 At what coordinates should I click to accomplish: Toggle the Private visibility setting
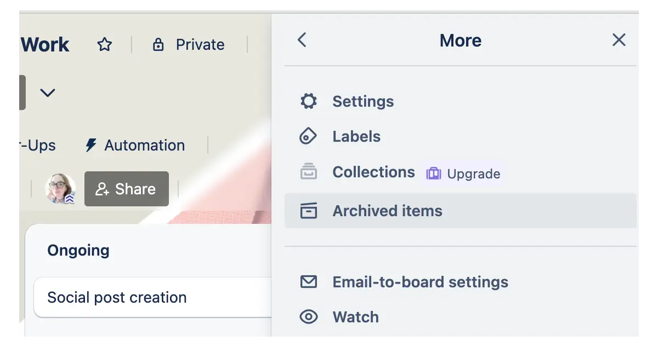pyautogui.click(x=188, y=44)
